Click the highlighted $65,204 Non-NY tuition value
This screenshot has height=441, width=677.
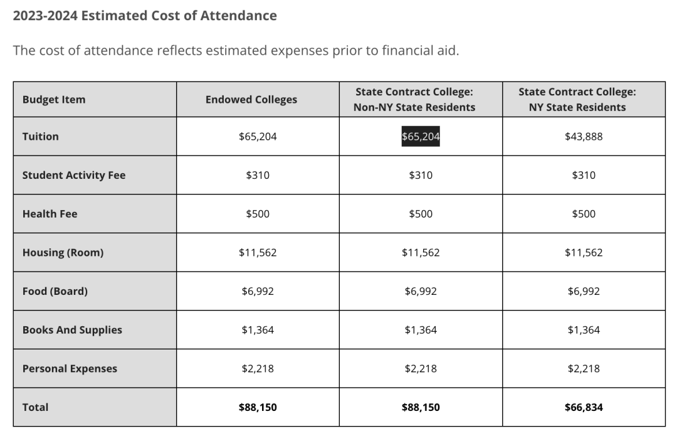coord(421,137)
